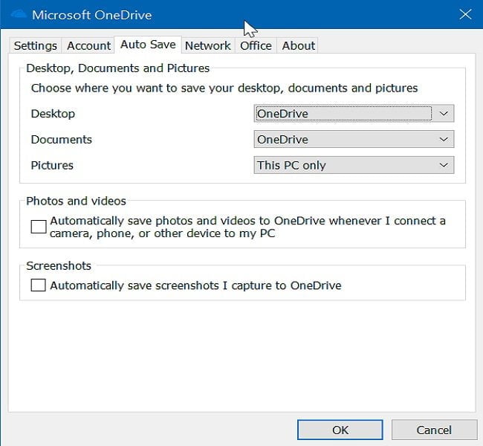Confirm settings with the OK button
Image resolution: width=483 pixels, height=446 pixels.
tap(340, 430)
